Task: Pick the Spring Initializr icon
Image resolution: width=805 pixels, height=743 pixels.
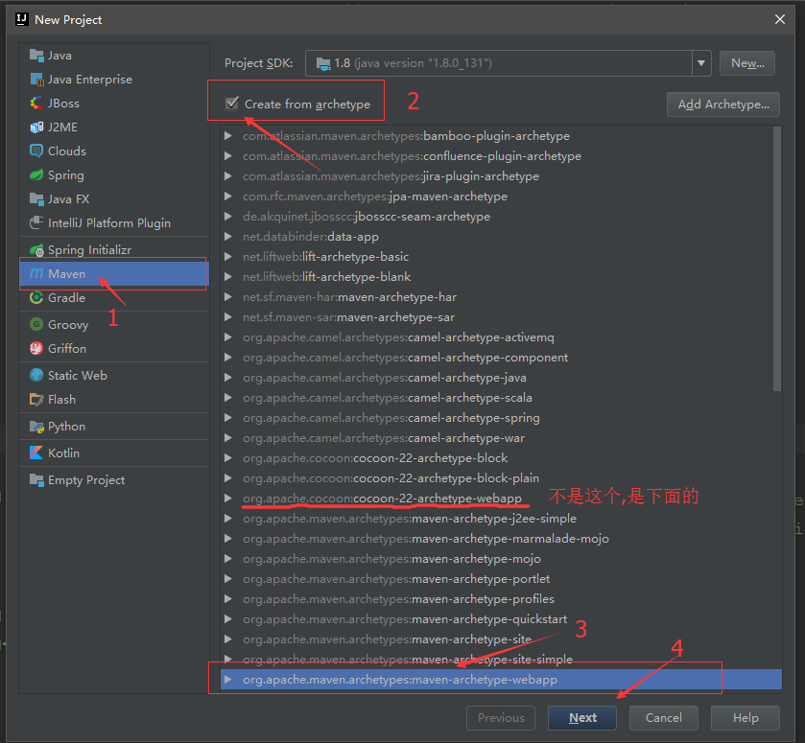Action: coord(36,250)
